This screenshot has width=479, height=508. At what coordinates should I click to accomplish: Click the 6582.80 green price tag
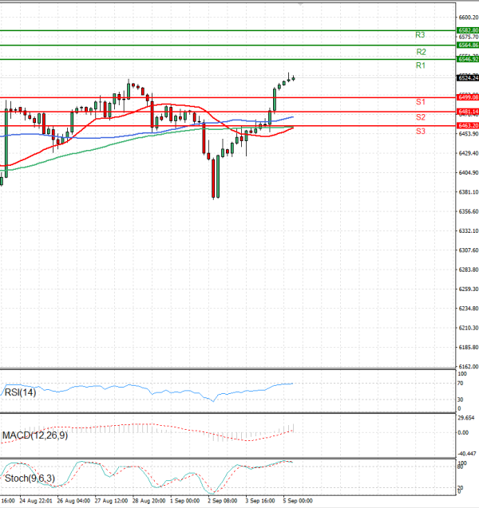[x=467, y=30]
